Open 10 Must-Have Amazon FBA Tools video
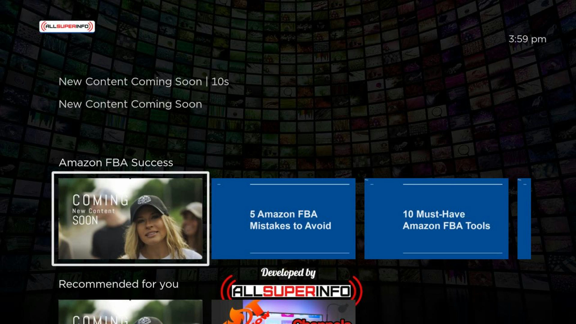The width and height of the screenshot is (576, 324). 436,219
